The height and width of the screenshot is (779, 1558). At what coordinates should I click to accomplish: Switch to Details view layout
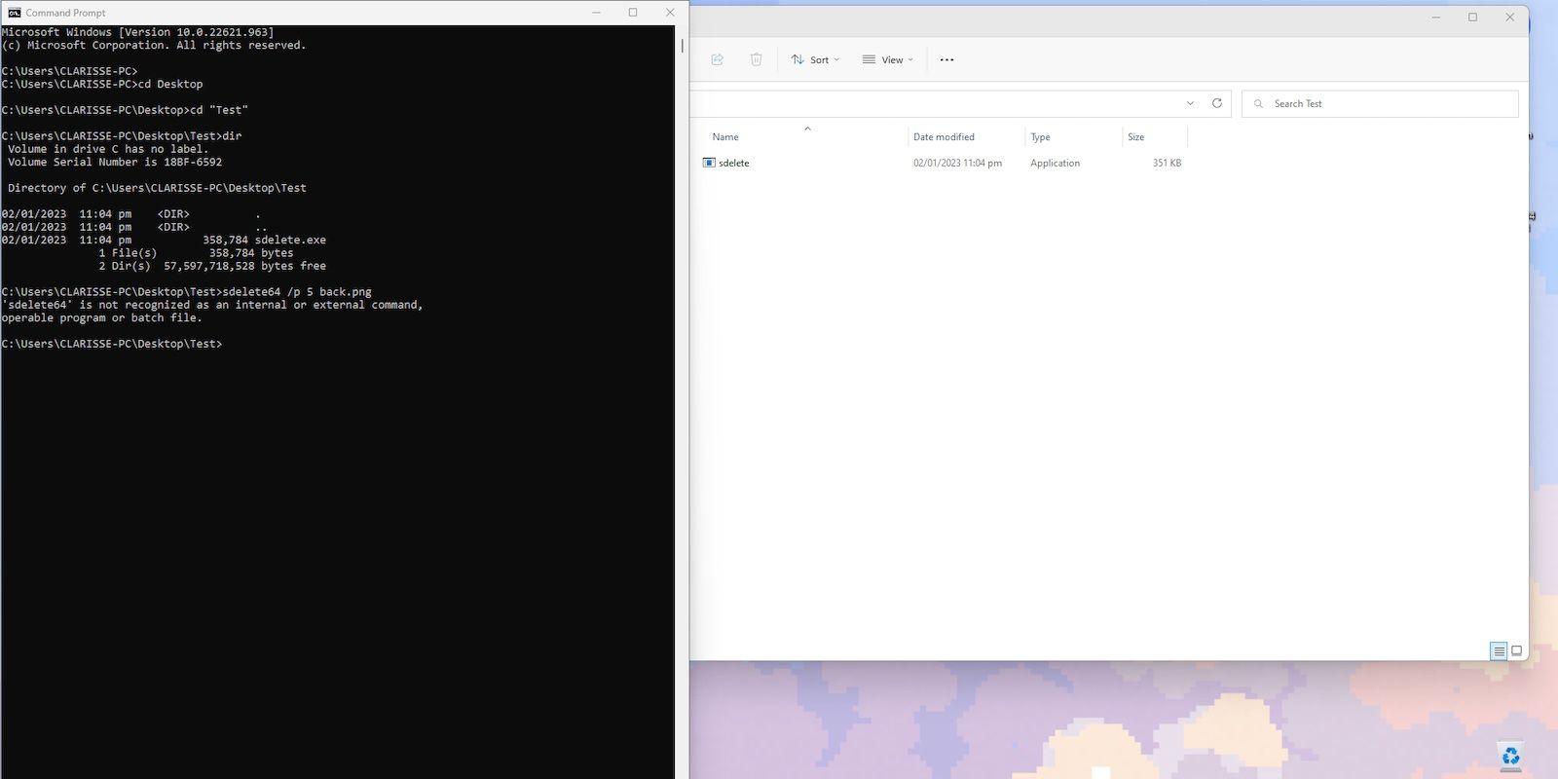coord(1499,651)
